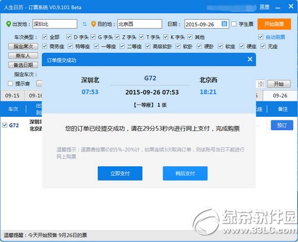Uncheck the G72 train row checkbox
298x242 pixels.
5,125
